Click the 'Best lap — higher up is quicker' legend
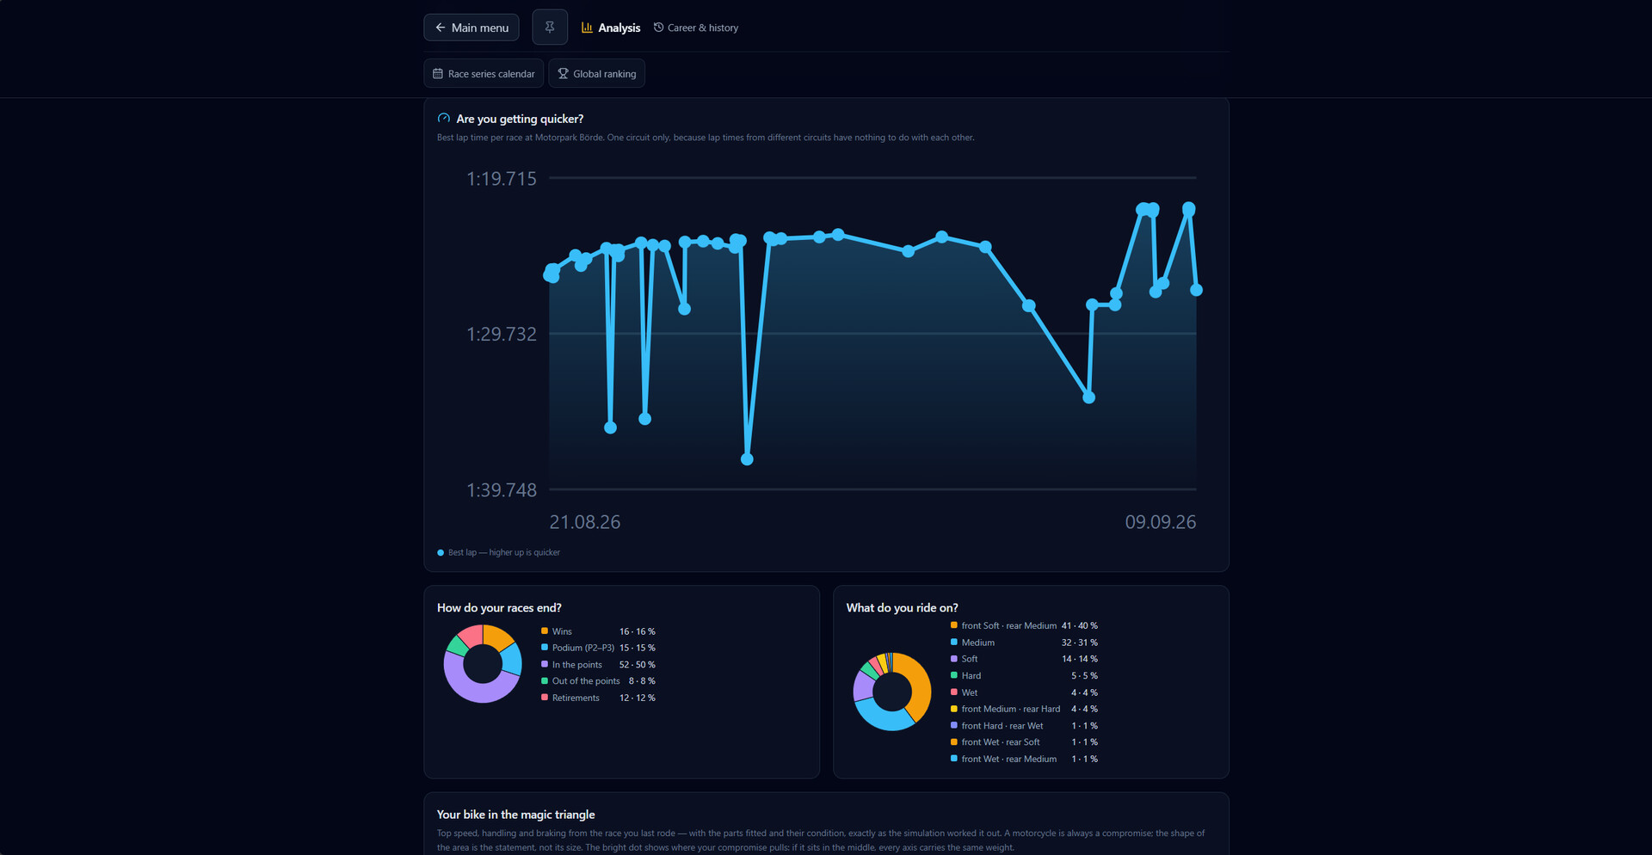 (x=499, y=552)
